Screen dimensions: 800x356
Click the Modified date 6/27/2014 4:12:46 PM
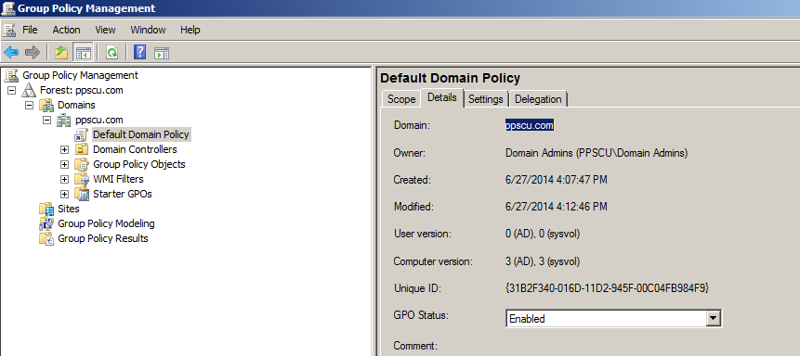coord(557,207)
